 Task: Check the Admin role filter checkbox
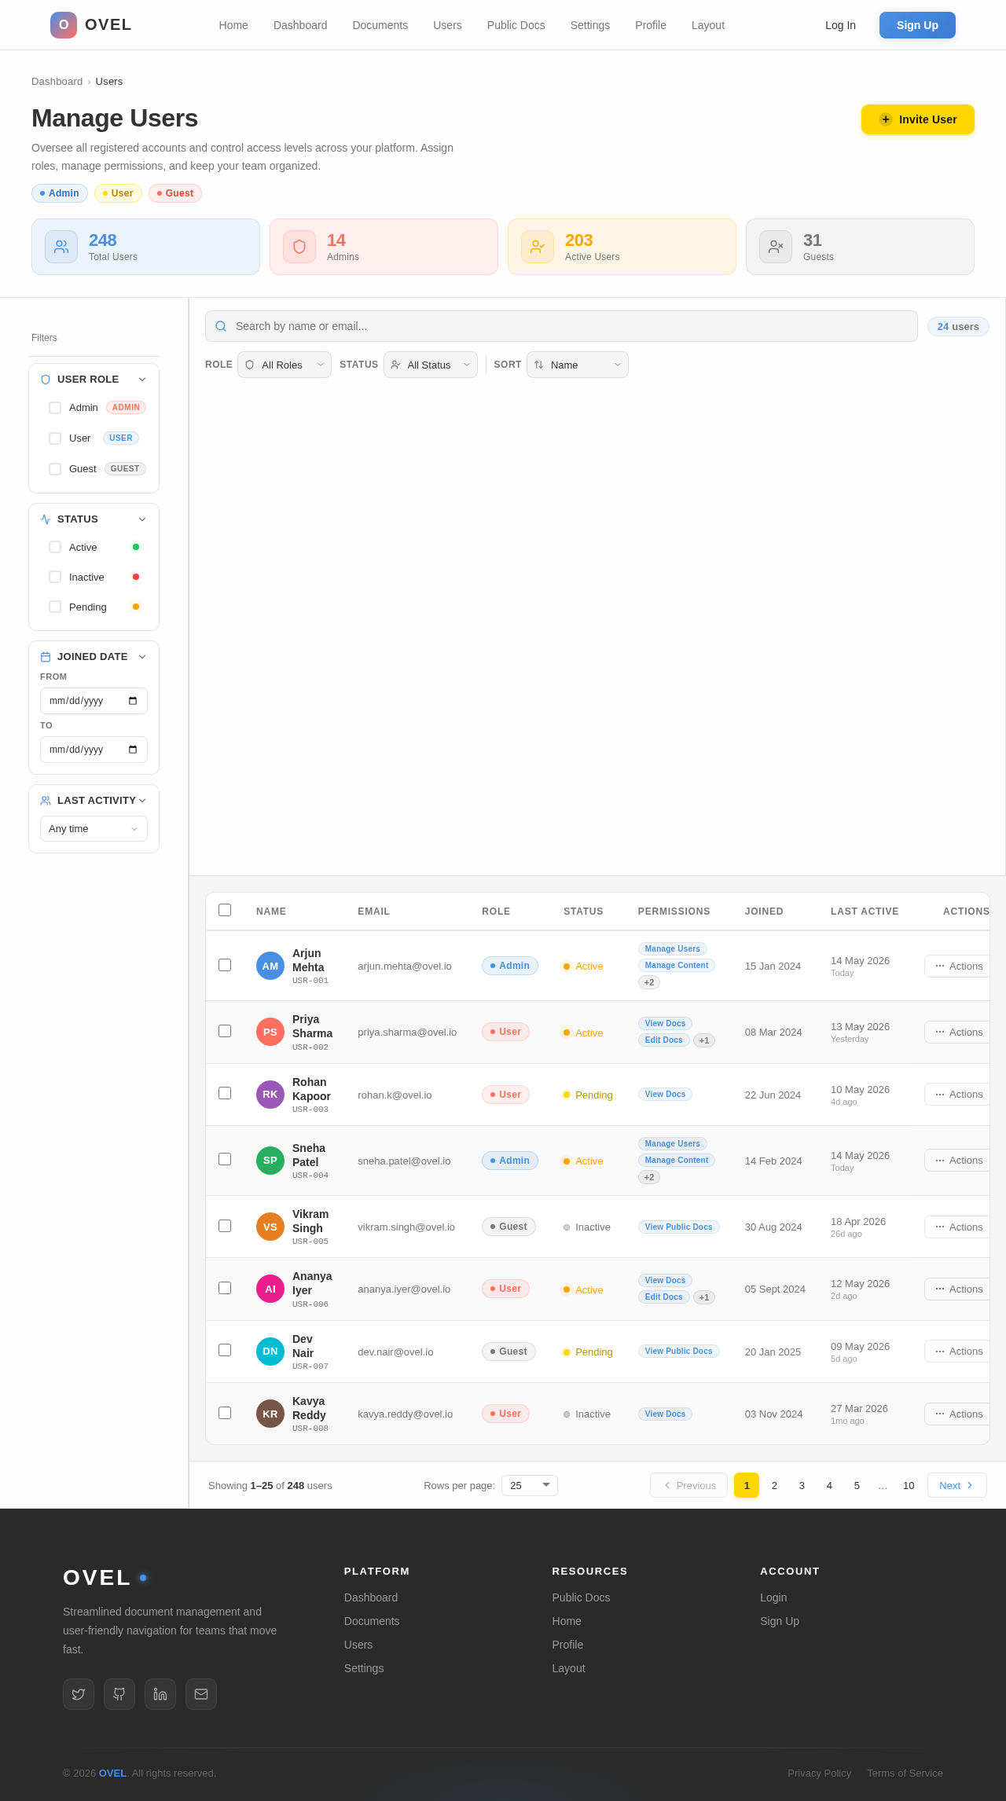55,408
